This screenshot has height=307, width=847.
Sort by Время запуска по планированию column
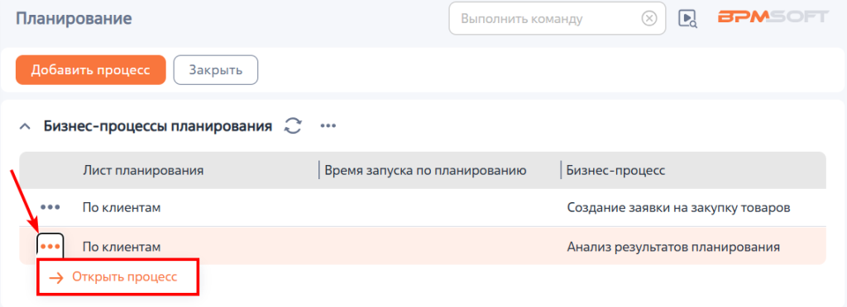click(425, 171)
